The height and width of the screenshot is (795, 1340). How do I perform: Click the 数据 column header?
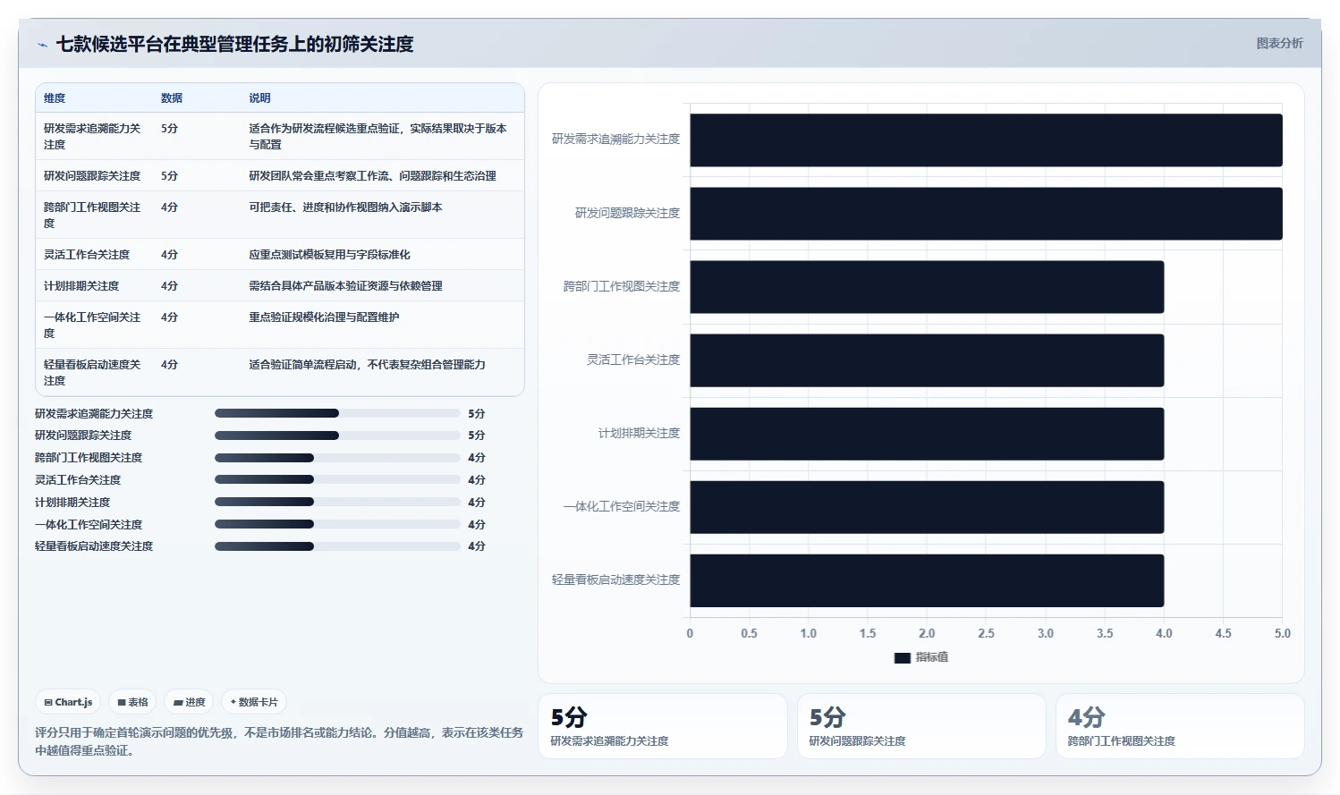[x=172, y=98]
